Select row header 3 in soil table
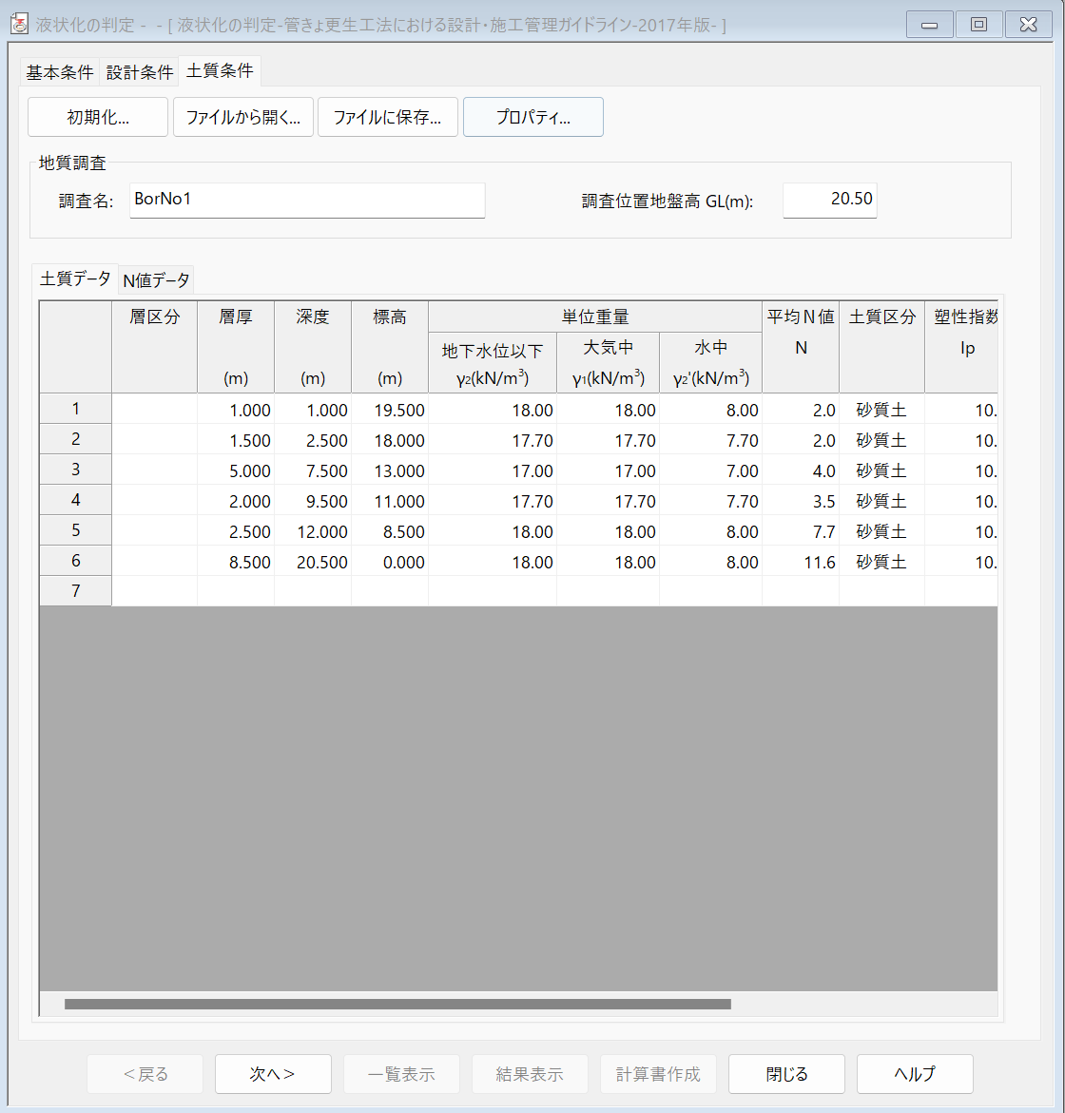The height and width of the screenshot is (1113, 1065). 75,470
